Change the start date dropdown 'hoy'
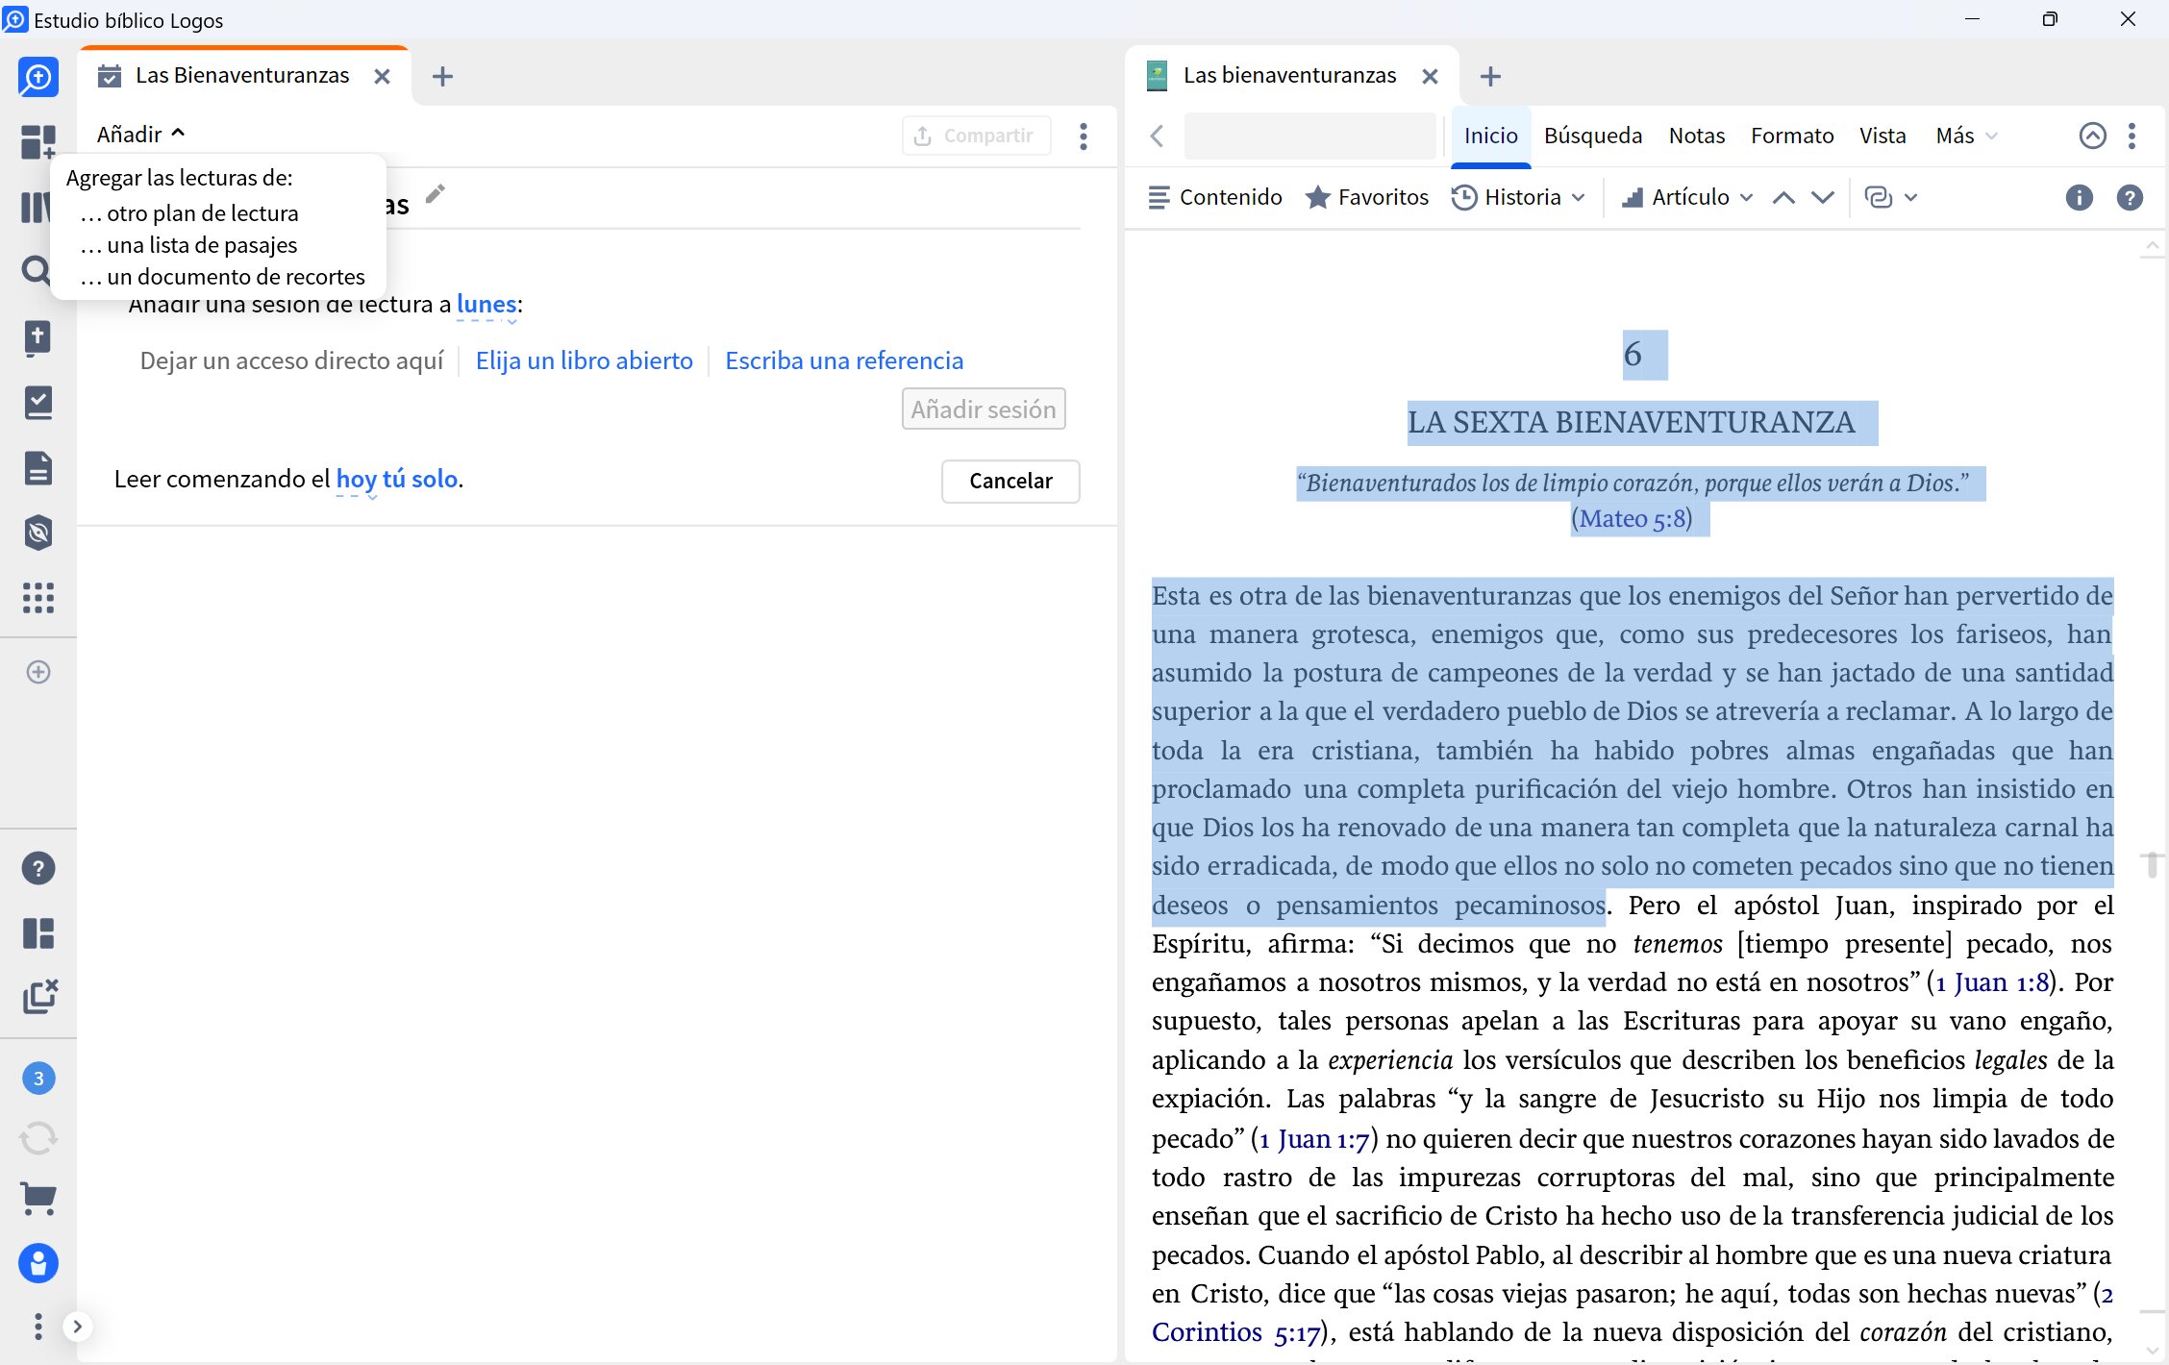2169x1365 pixels. 357,479
